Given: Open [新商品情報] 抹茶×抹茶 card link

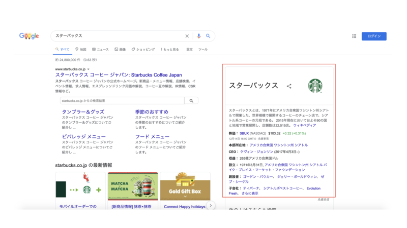Looking at the screenshot, I should click(131, 207).
